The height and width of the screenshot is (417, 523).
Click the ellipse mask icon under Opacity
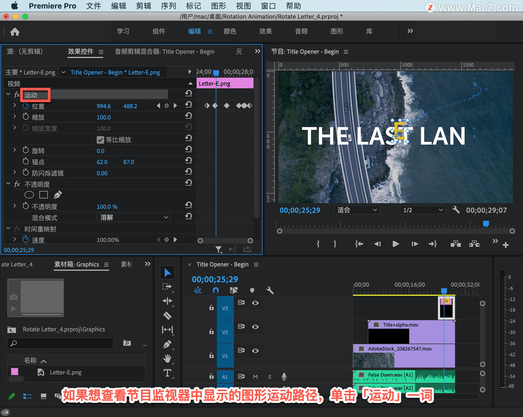click(x=29, y=195)
